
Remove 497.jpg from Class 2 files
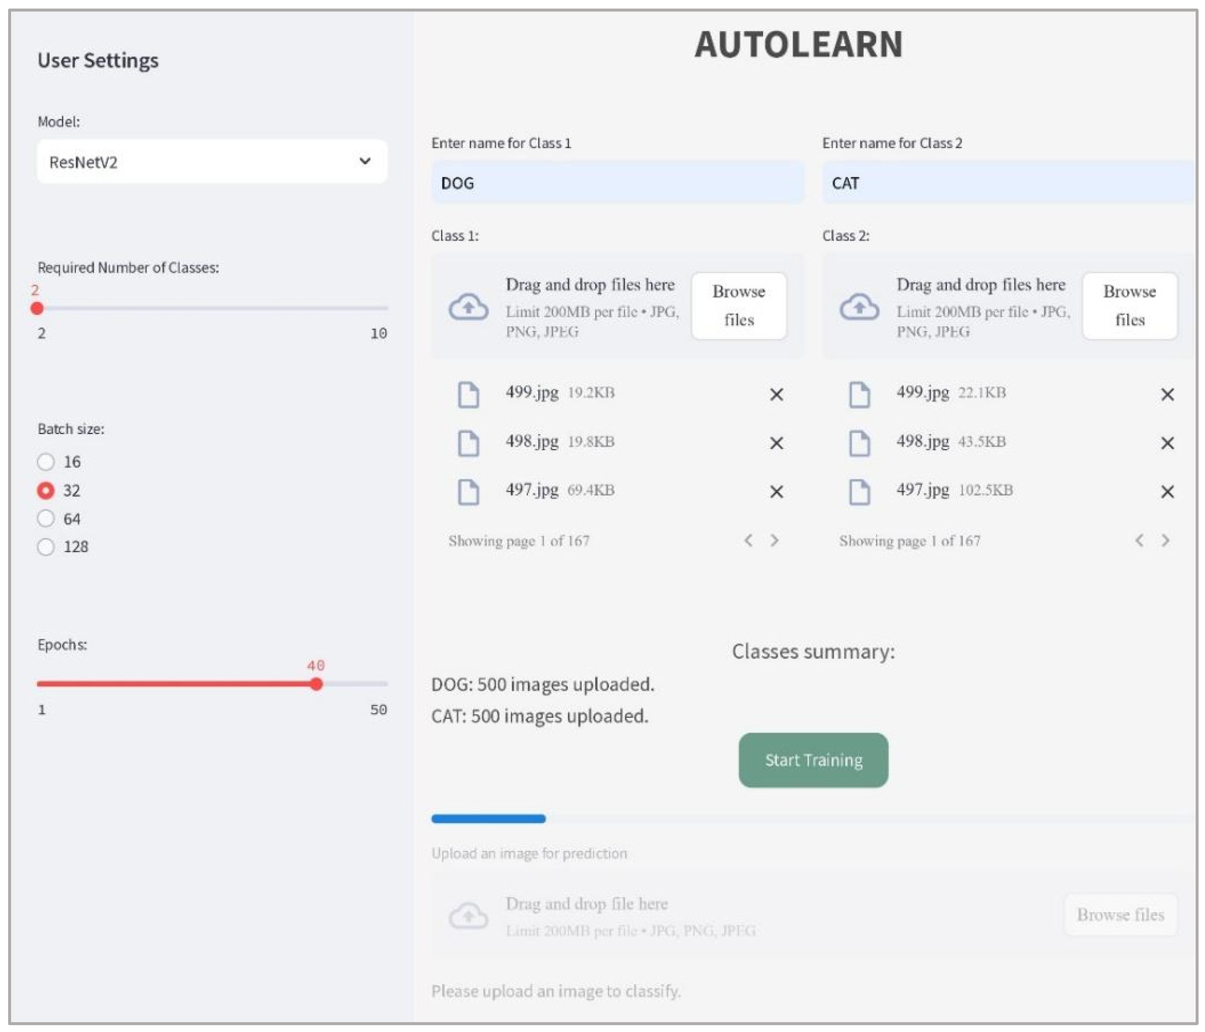[1167, 492]
